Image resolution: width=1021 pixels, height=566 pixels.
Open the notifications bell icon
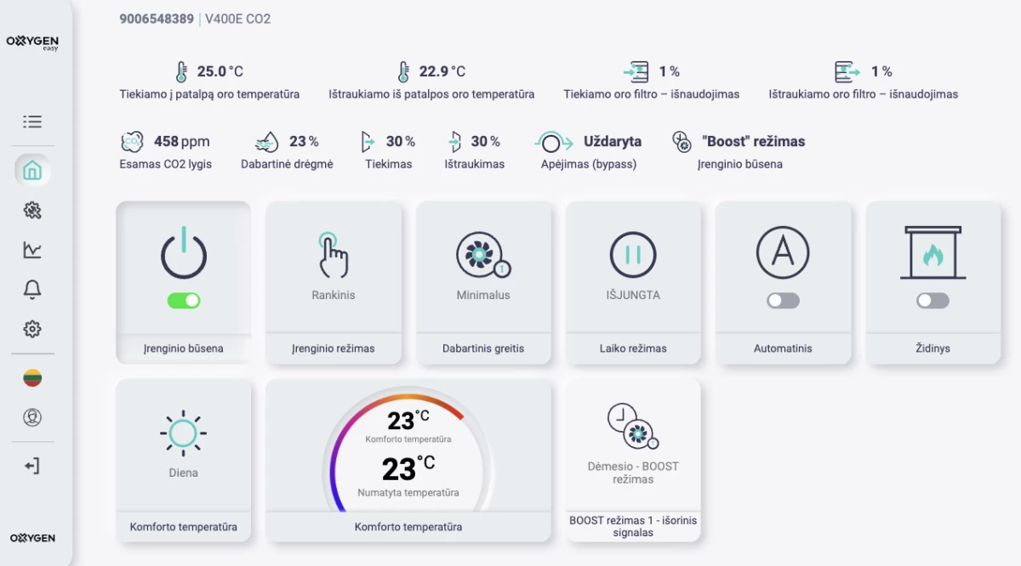tap(32, 290)
